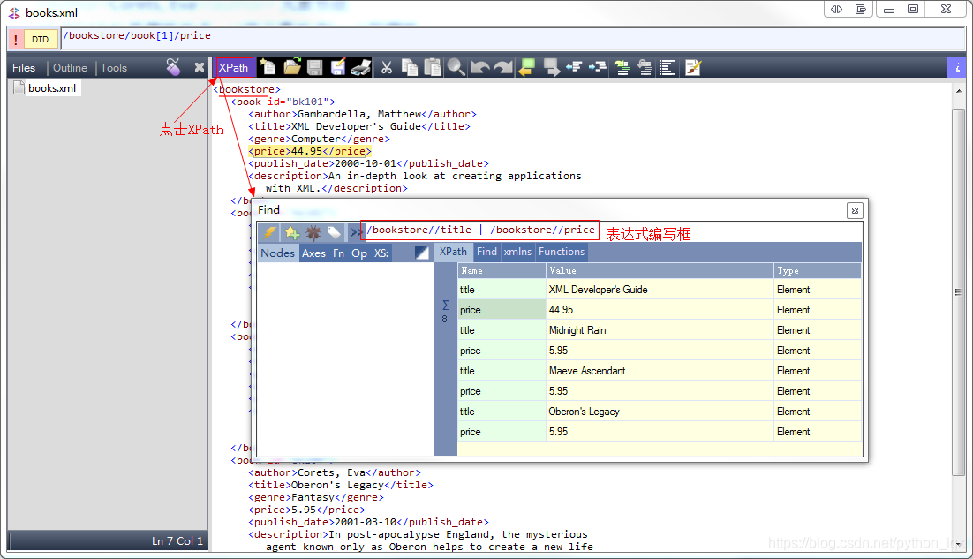Click the double chevron beside expression box
This screenshot has width=973, height=559.
(x=356, y=232)
